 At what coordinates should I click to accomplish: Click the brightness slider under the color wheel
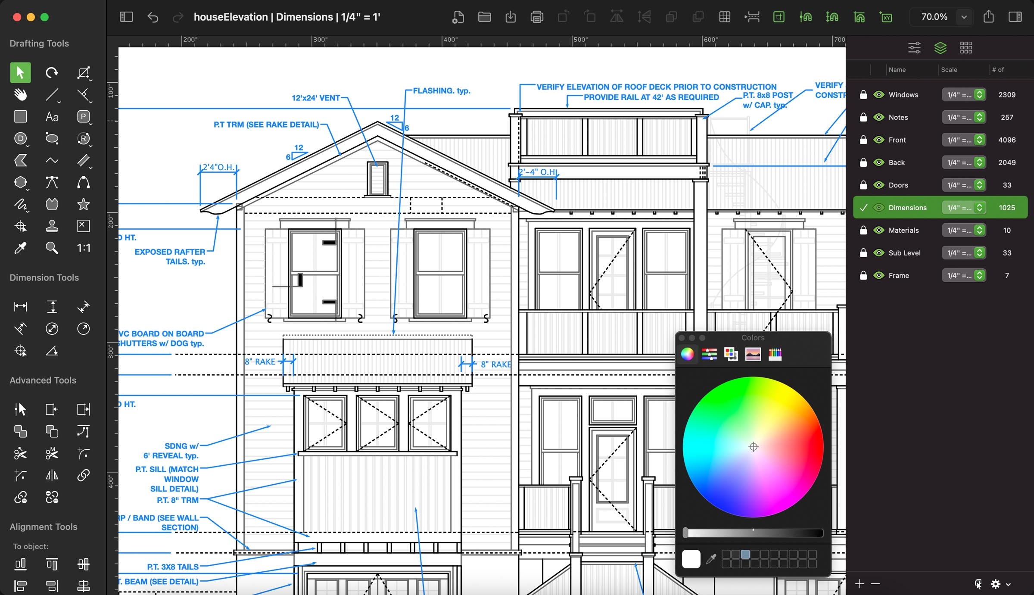[753, 533]
